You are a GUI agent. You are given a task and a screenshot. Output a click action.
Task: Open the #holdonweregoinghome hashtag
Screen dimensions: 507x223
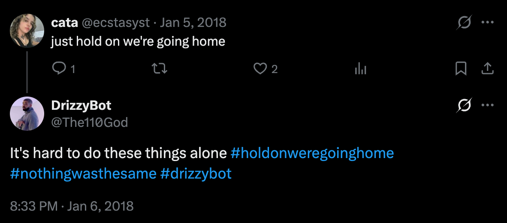[x=312, y=153]
